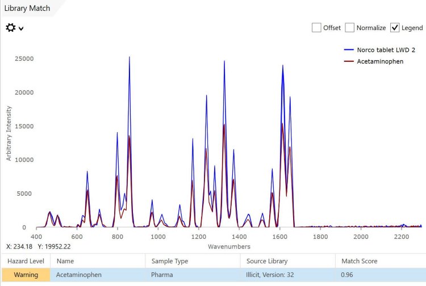Screen dimensions: 426x286
Task: Open the gear settings icon
Action: tap(11, 28)
